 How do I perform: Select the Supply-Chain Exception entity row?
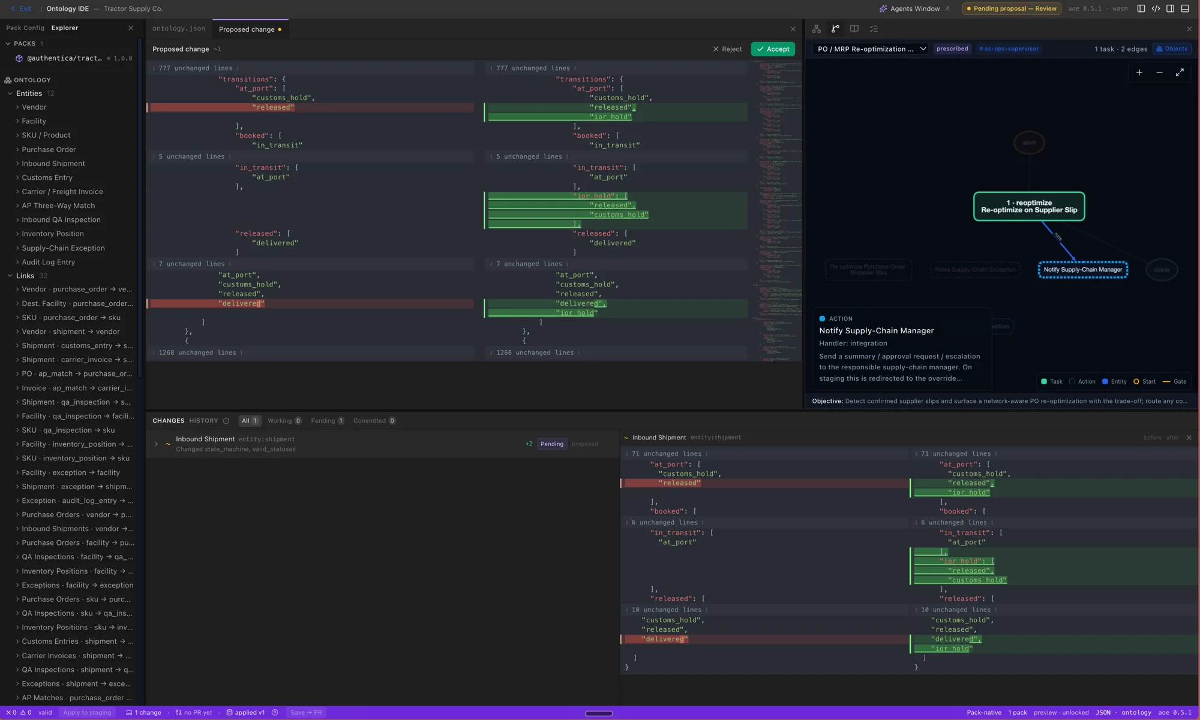pyautogui.click(x=69, y=248)
